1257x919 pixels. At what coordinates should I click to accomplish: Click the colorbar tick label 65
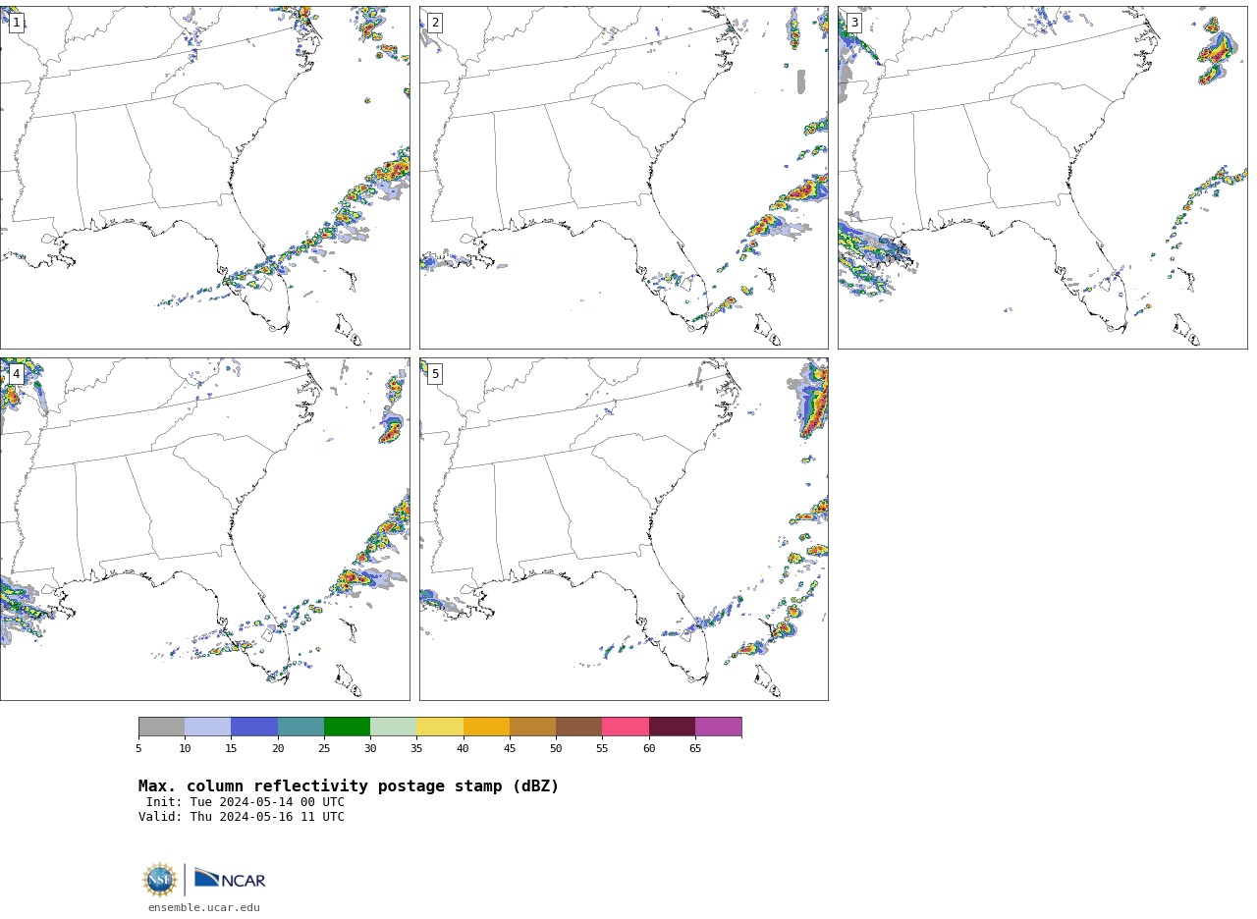[695, 749]
